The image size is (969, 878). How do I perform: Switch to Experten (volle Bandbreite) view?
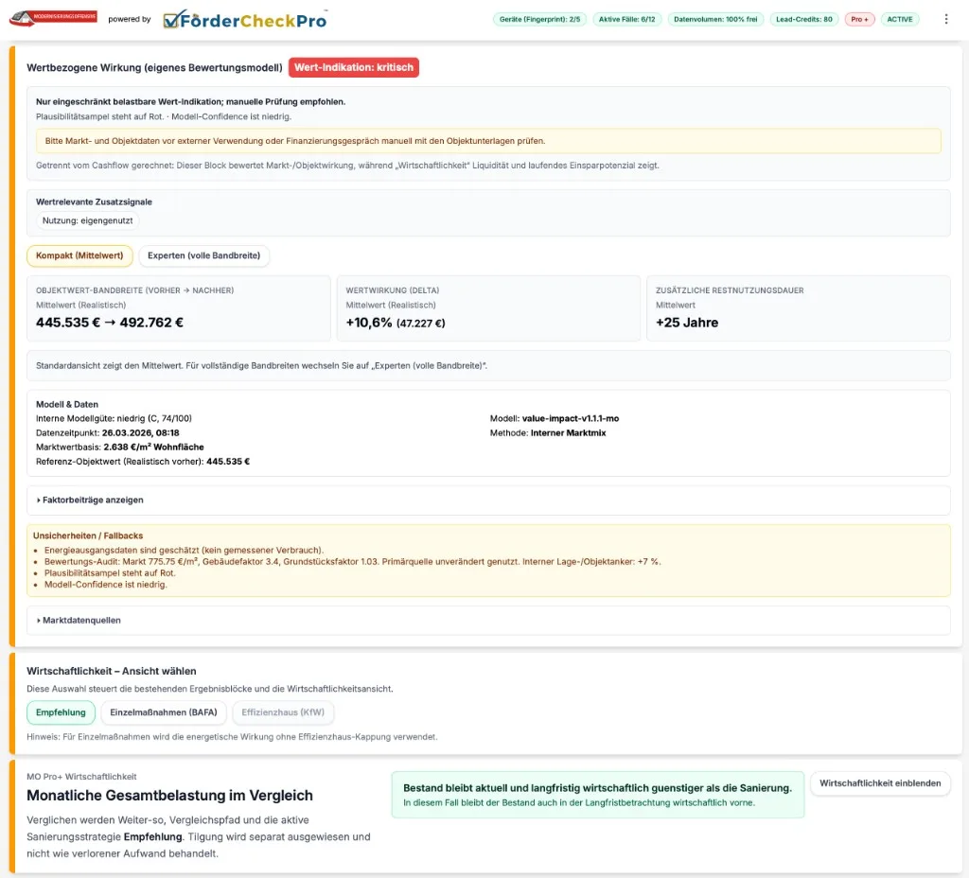coord(204,255)
